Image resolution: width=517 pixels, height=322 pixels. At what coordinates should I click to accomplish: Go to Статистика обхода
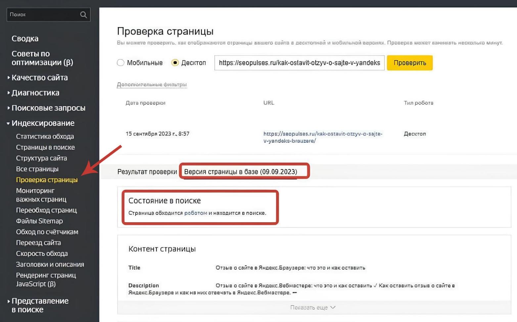[45, 136]
